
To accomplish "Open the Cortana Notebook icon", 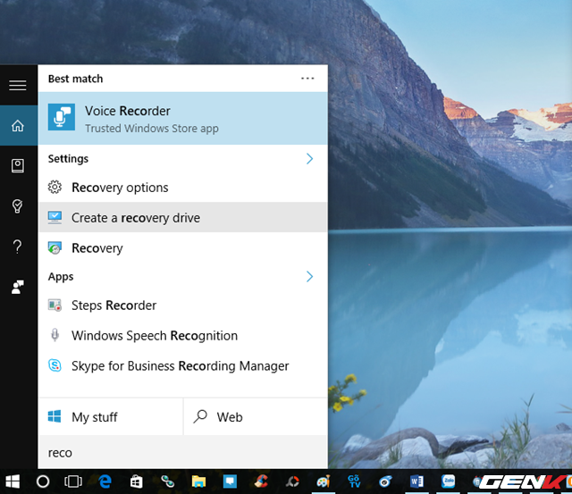I will tap(17, 166).
